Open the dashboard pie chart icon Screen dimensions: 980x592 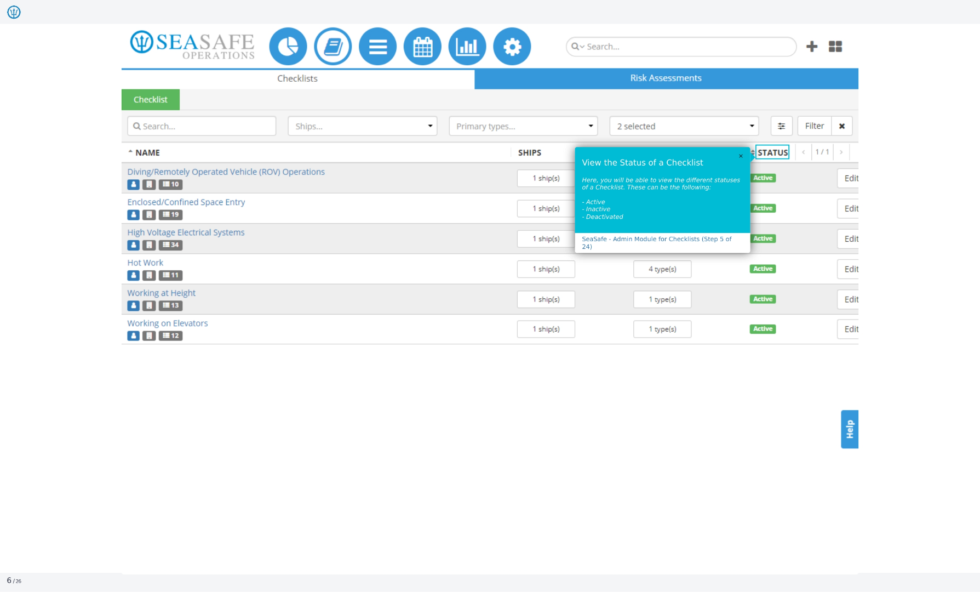pyautogui.click(x=288, y=47)
